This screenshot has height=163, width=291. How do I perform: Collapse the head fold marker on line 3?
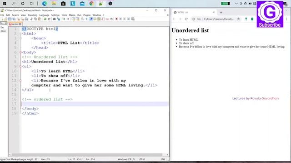coord(20,38)
